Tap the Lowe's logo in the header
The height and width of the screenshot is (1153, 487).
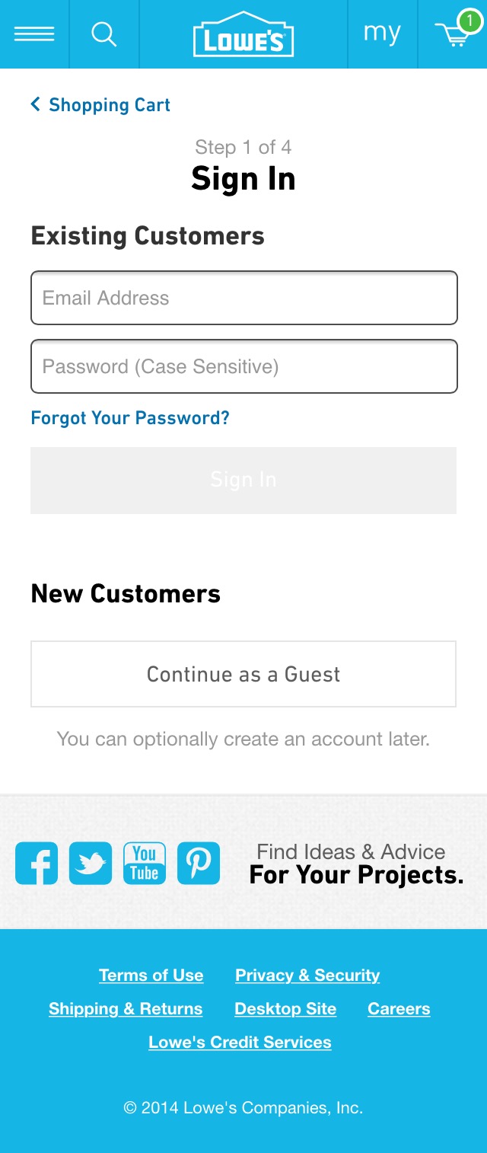point(243,33)
